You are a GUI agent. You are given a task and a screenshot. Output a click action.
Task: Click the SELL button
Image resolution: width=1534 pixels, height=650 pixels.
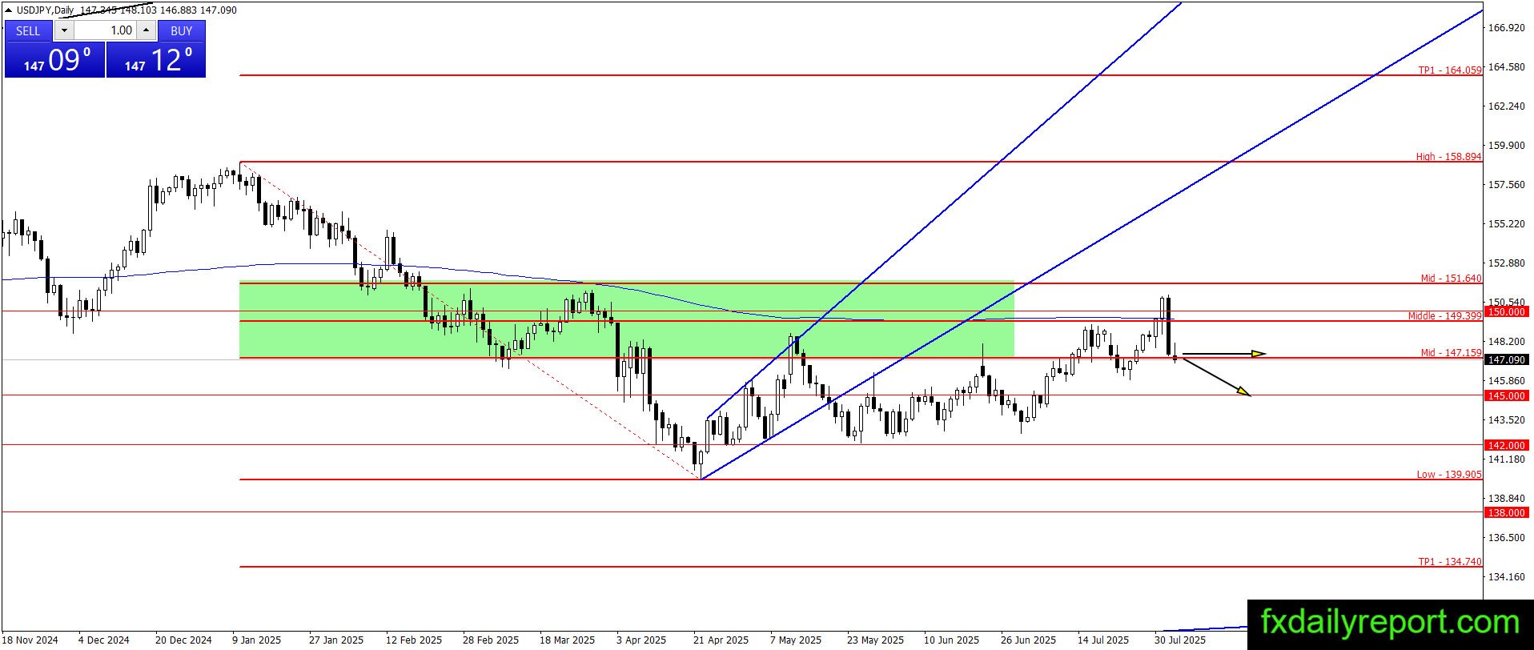28,30
